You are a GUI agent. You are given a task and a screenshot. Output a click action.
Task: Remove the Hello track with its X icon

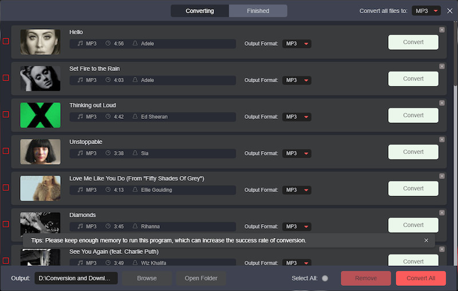click(442, 30)
